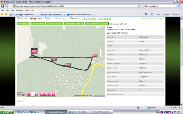Click 'Download as a KML file' button

(x=74, y=24)
